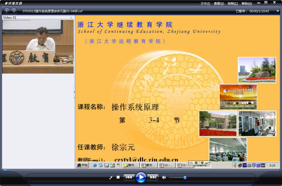Click the OS--第二章.ppt tooltip
This screenshot has width=282, height=186.
click(199, 163)
